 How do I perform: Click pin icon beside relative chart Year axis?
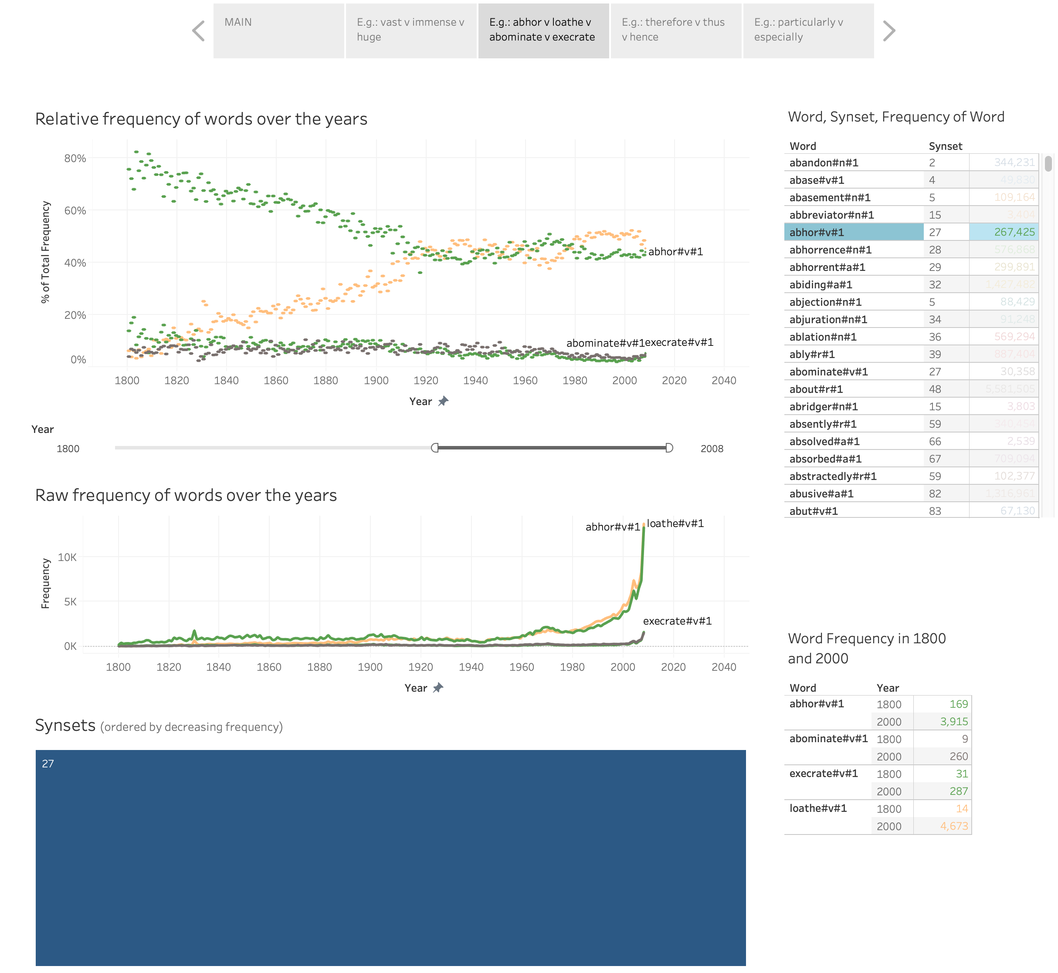pos(444,401)
